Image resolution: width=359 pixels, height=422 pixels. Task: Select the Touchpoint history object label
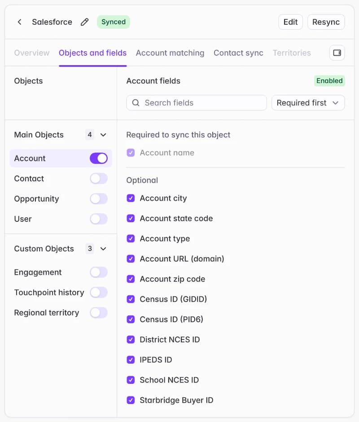coord(49,293)
